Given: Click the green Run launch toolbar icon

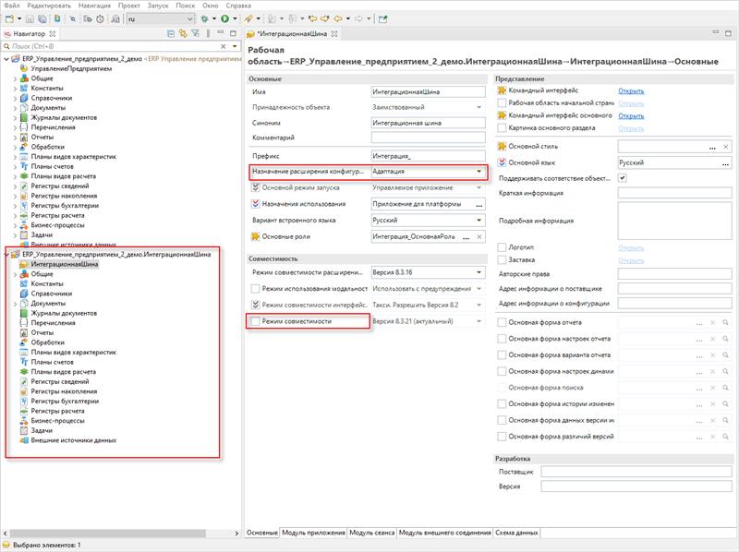Looking at the screenshot, I should click(x=224, y=18).
